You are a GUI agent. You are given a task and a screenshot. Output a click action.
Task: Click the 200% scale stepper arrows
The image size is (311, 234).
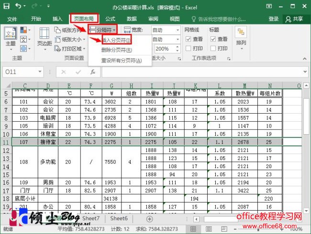click(x=178, y=49)
